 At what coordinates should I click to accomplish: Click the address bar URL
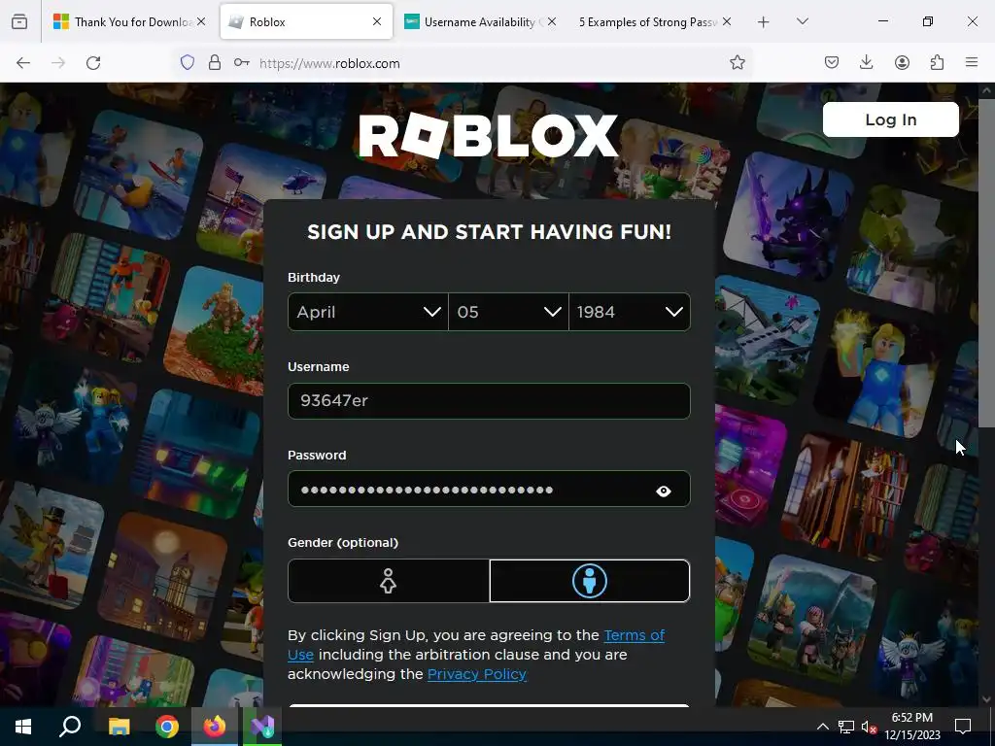pos(329,63)
